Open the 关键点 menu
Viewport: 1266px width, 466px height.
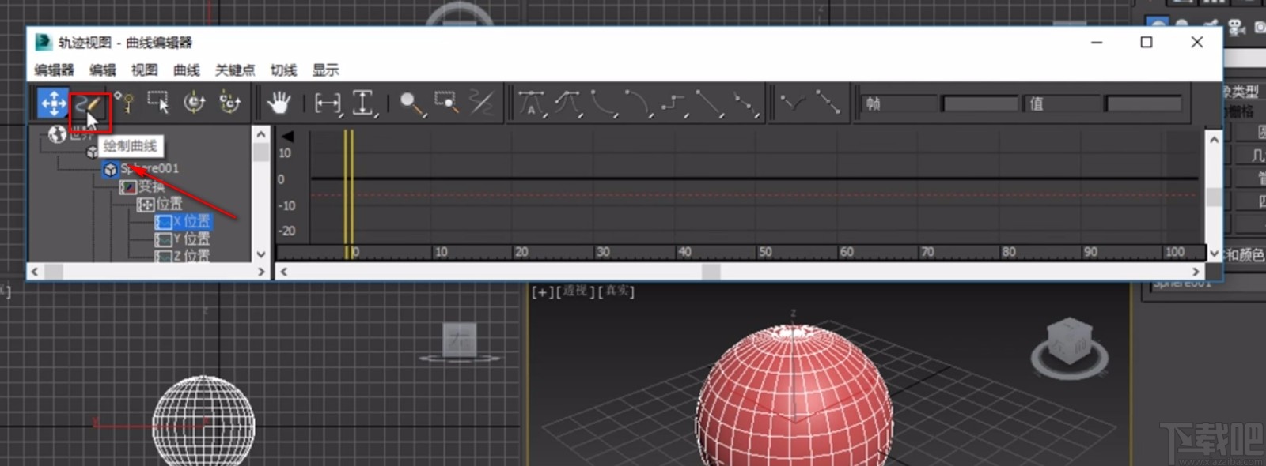pos(235,70)
